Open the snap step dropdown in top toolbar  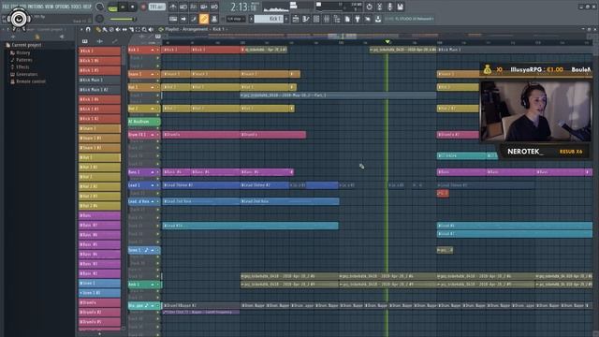tap(235, 19)
